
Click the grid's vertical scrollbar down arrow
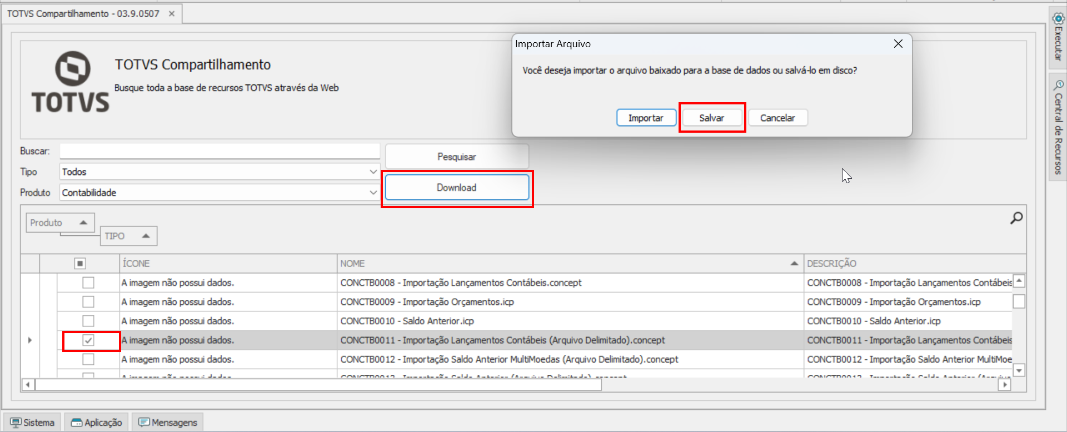click(x=1019, y=370)
